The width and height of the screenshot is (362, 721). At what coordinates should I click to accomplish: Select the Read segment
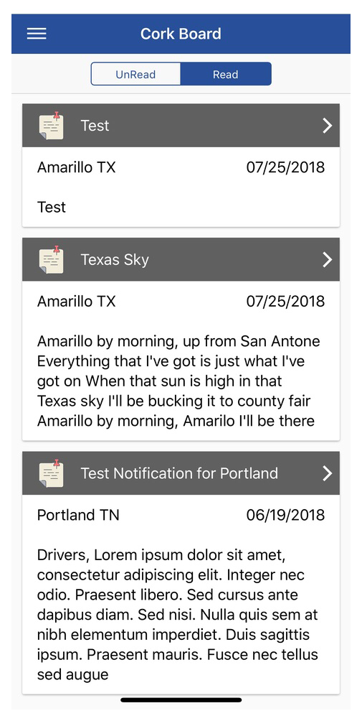coord(226,74)
